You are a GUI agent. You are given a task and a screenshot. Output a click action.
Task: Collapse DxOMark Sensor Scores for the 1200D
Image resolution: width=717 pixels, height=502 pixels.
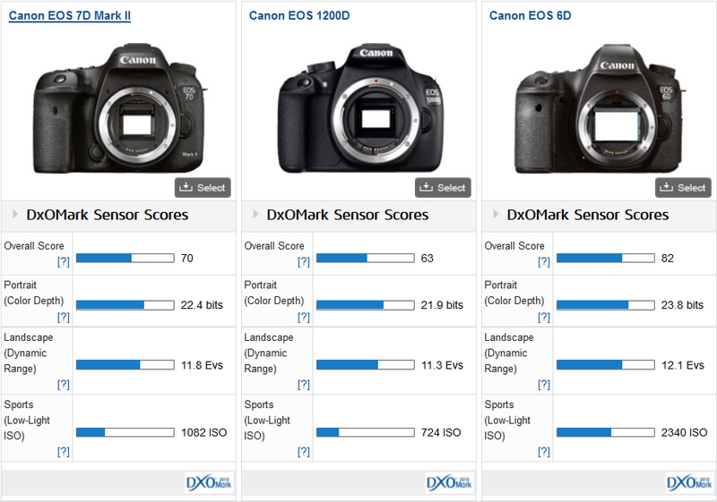coord(255,214)
